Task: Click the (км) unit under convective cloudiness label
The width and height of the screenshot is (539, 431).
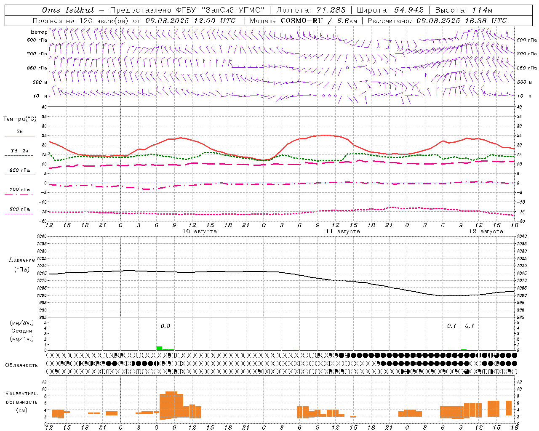Action: [22, 410]
